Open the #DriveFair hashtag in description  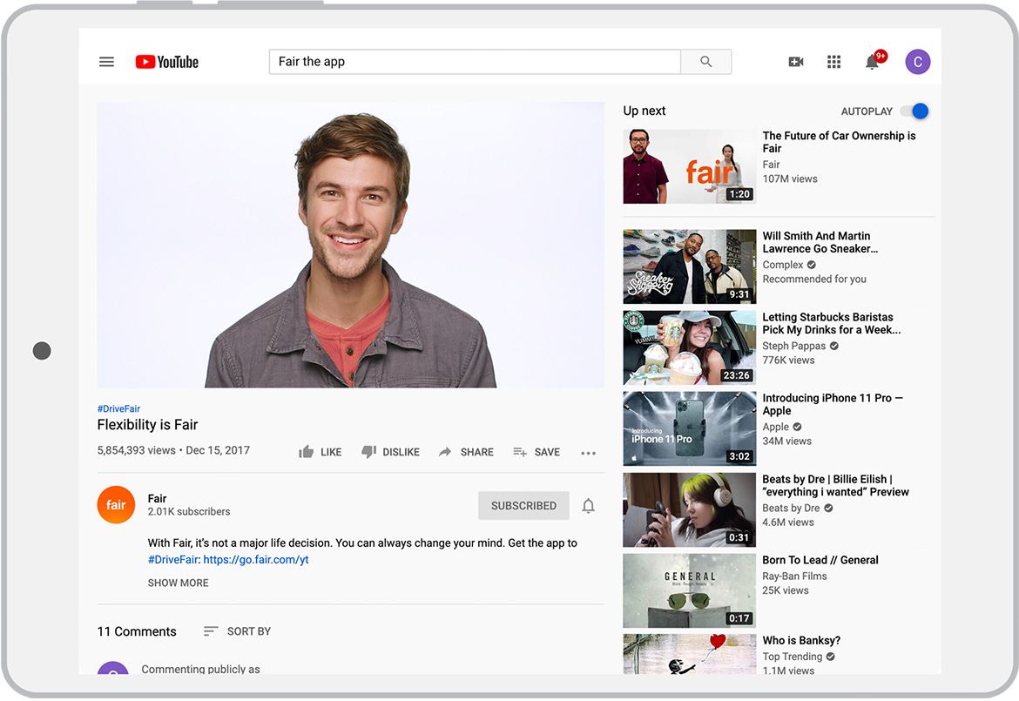pos(172,559)
